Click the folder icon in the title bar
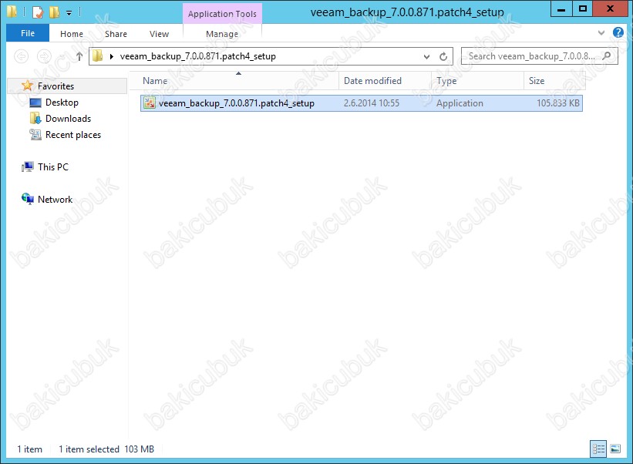 [12, 12]
